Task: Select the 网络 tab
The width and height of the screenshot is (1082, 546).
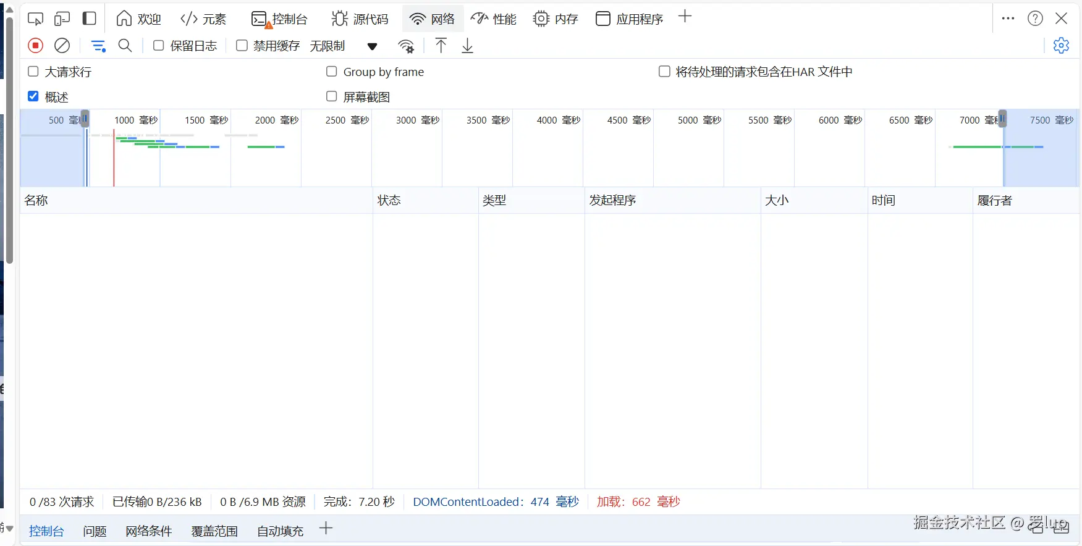Action: click(x=433, y=19)
